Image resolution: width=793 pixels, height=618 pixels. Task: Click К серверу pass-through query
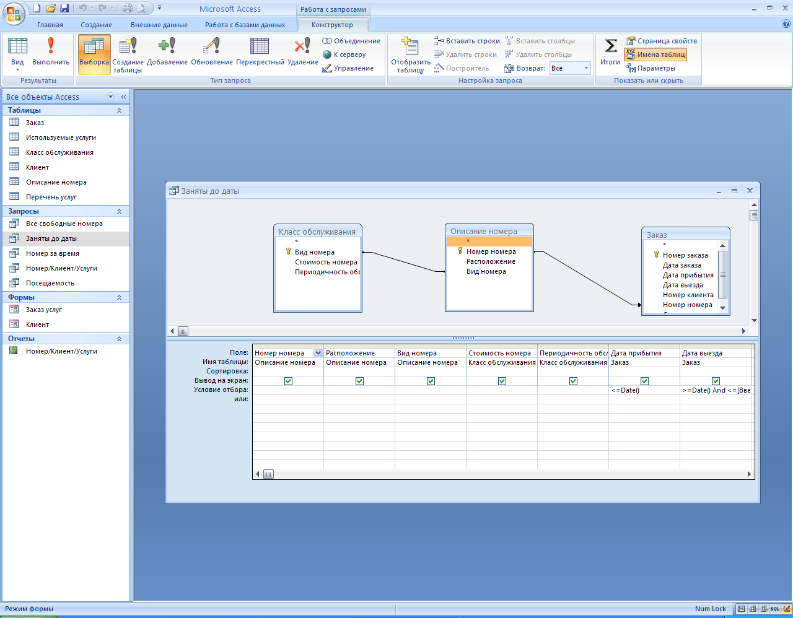(x=344, y=54)
